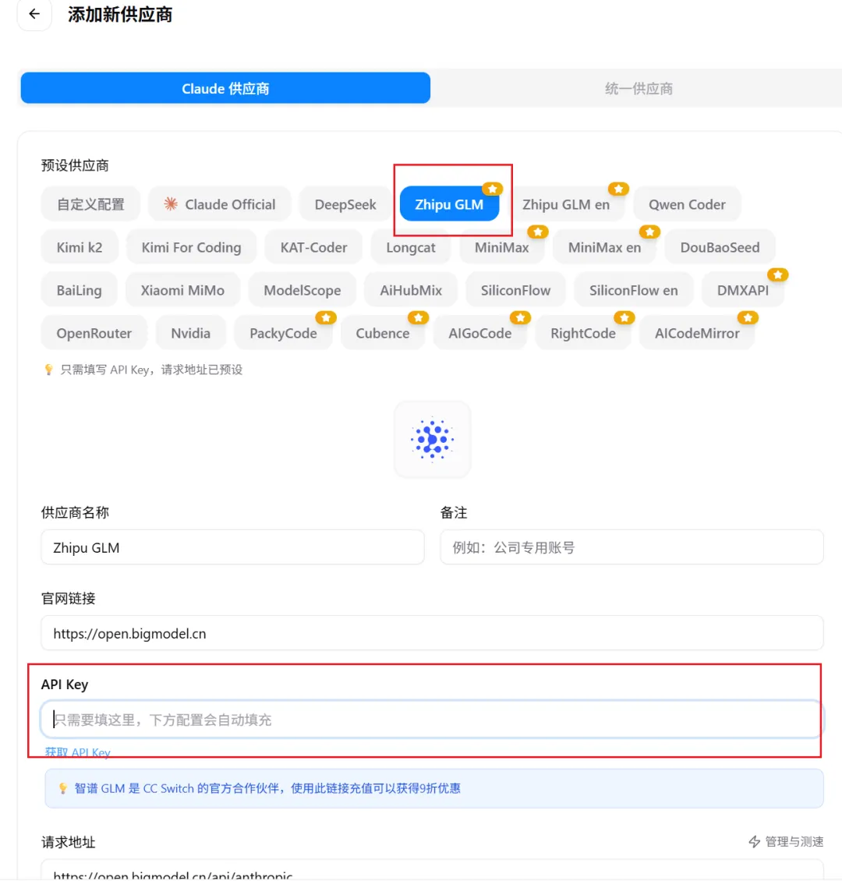Click star badge on AICodeMirror
The image size is (842, 881).
748,318
